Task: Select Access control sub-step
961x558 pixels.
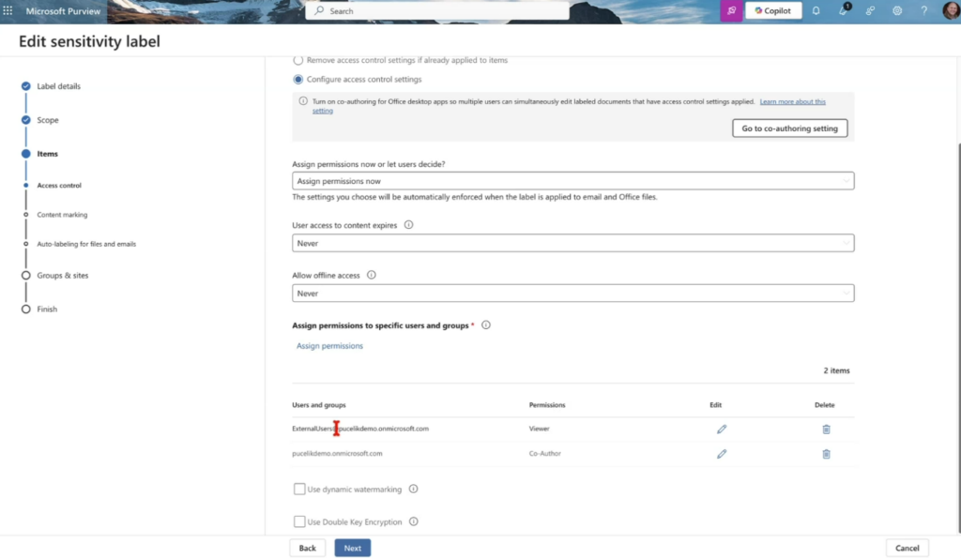Action: (59, 185)
